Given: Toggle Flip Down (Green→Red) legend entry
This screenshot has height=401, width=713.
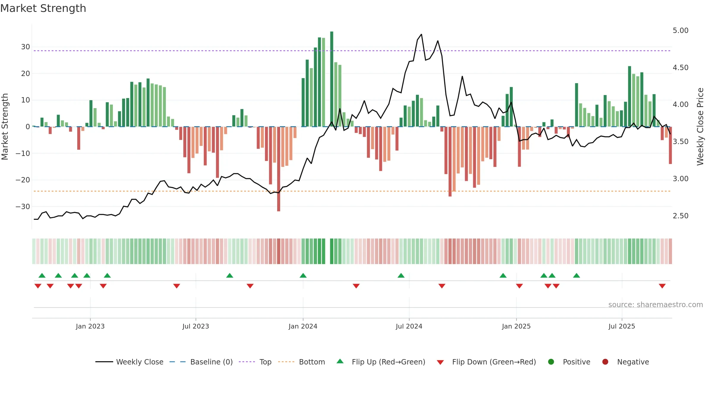Looking at the screenshot, I should pos(486,362).
